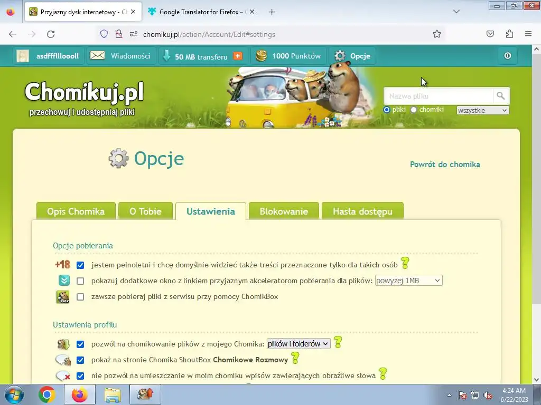Viewport: 541px width, 405px height.
Task: Enable pokazuj dodatkowe okno z linkiem checkbox
Action: [x=80, y=281]
